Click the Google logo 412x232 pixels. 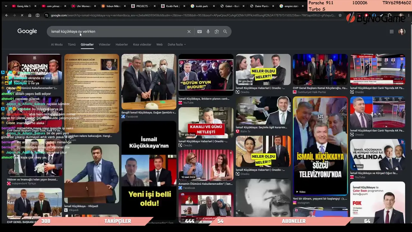pos(27,31)
